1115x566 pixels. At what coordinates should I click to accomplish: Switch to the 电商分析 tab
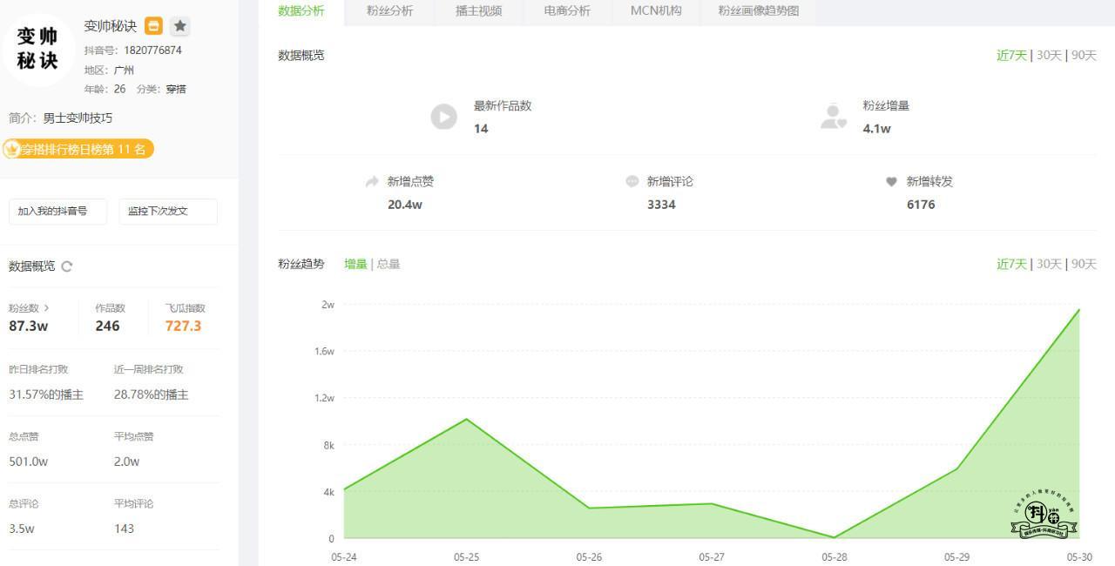click(567, 11)
